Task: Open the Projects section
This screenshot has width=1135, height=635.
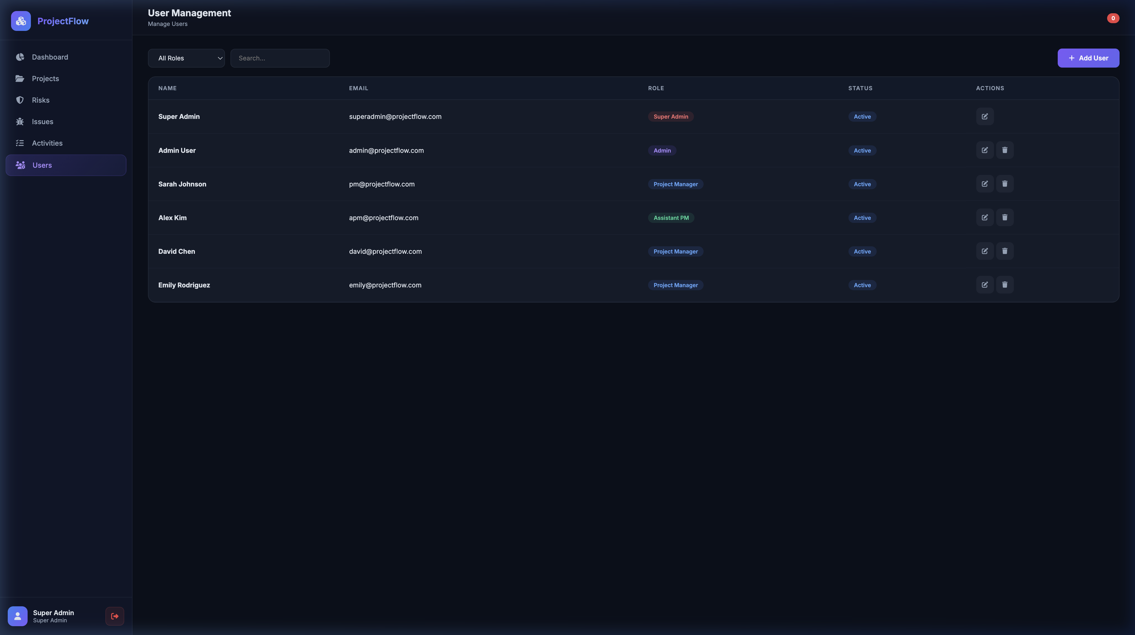Action: pos(45,79)
